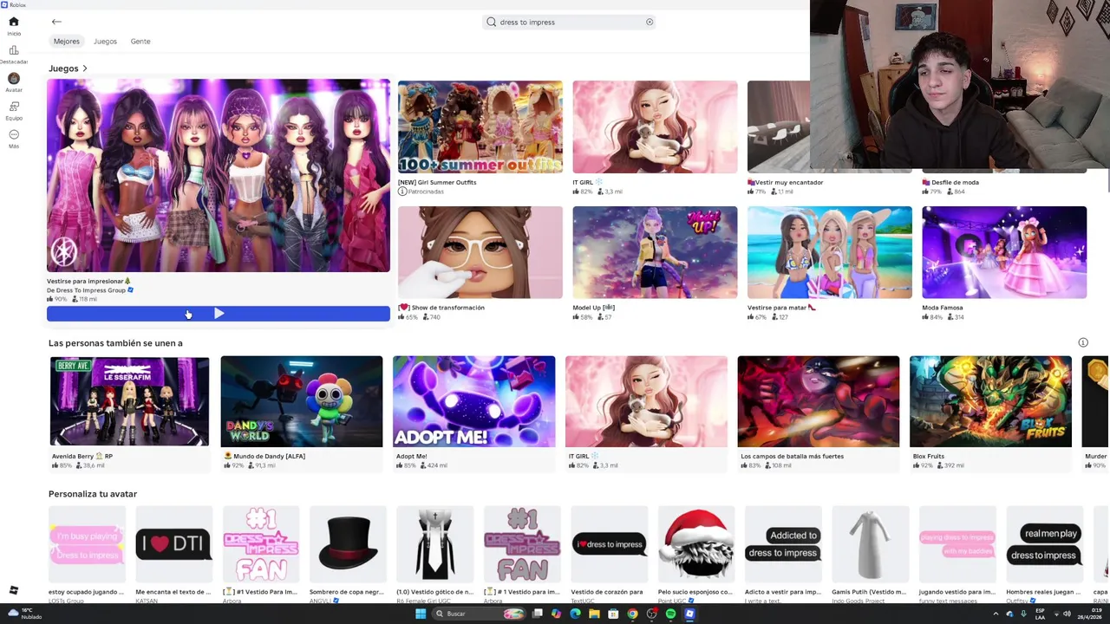Image resolution: width=1110 pixels, height=624 pixels.
Task: Select gothic dress avatar item
Action: point(434,544)
